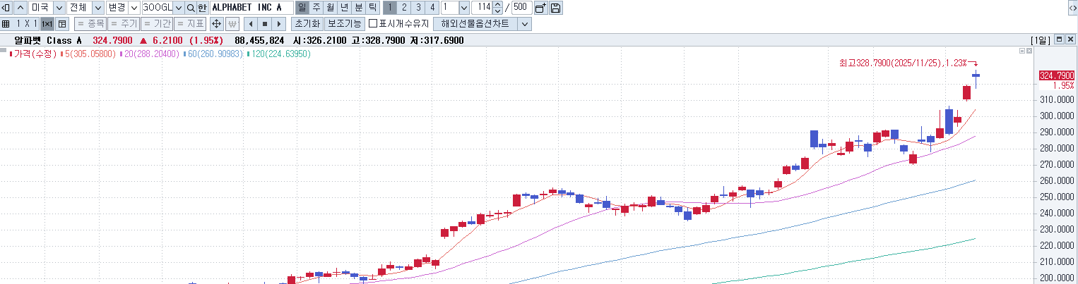Viewport: 1078px width, 284px height.
Task: Click the 보조기능 button
Action: tap(344, 24)
